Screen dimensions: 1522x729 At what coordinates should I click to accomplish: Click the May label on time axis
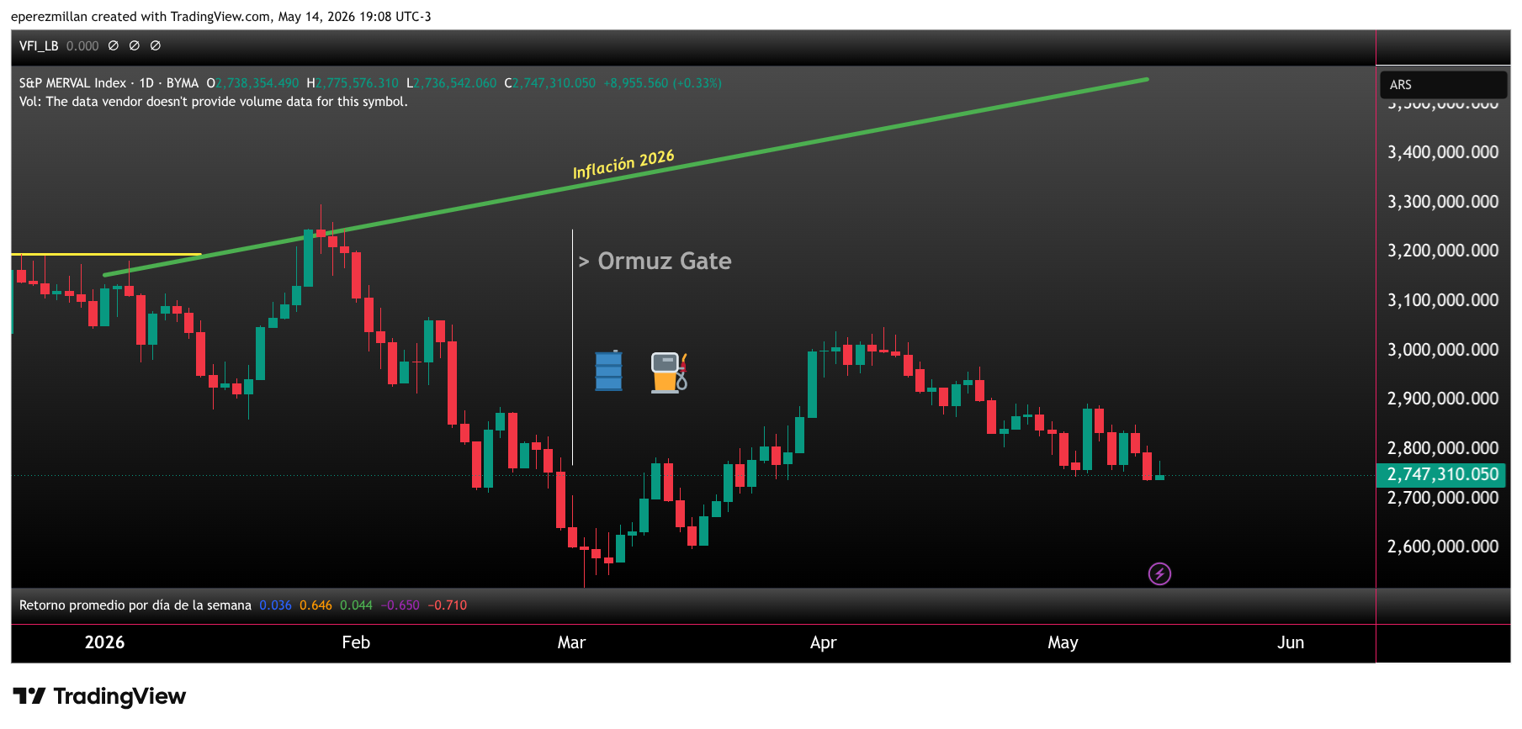[1063, 642]
